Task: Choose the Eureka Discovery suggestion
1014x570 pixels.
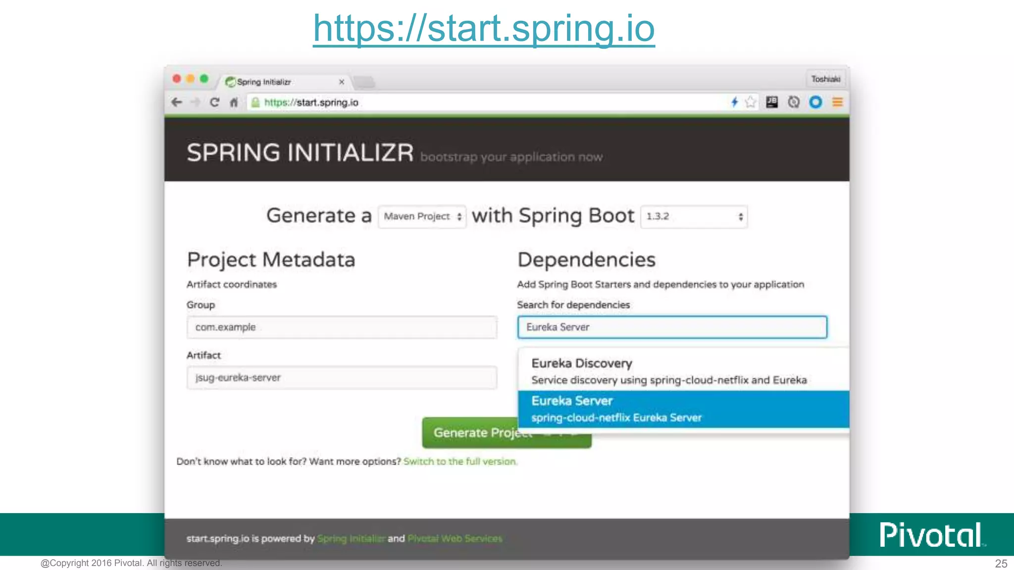Action: [x=683, y=371]
